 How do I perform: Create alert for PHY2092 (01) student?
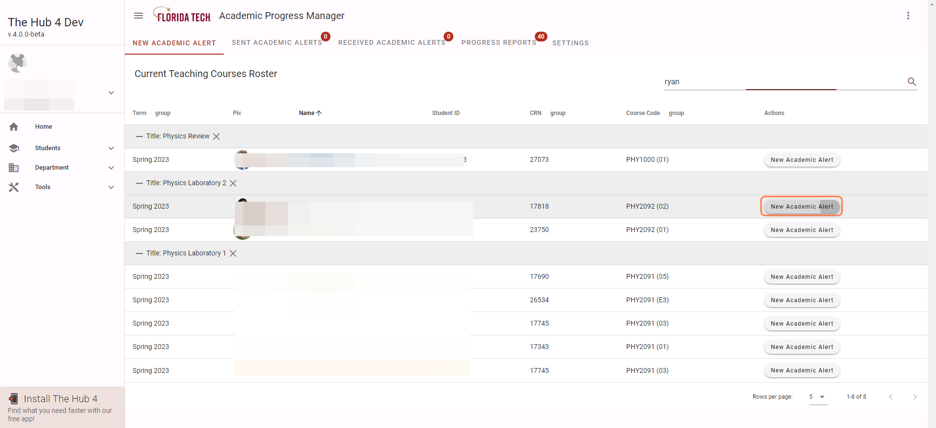tap(802, 230)
